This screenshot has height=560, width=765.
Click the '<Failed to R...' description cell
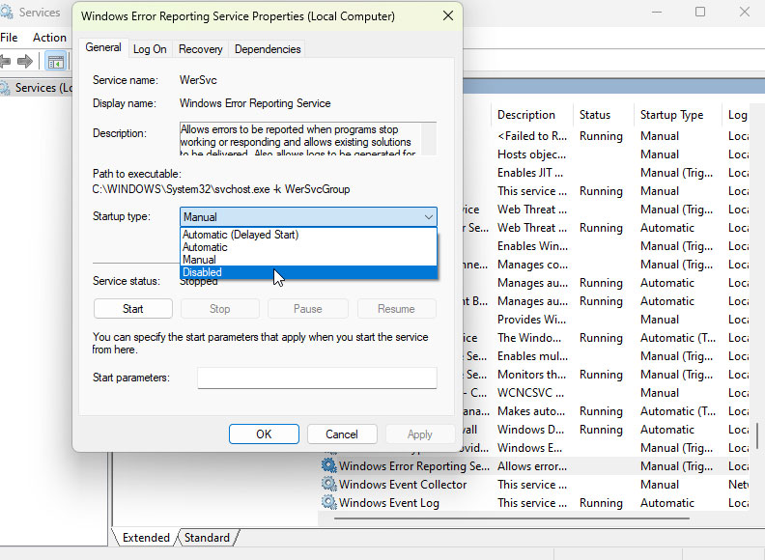[532, 136]
